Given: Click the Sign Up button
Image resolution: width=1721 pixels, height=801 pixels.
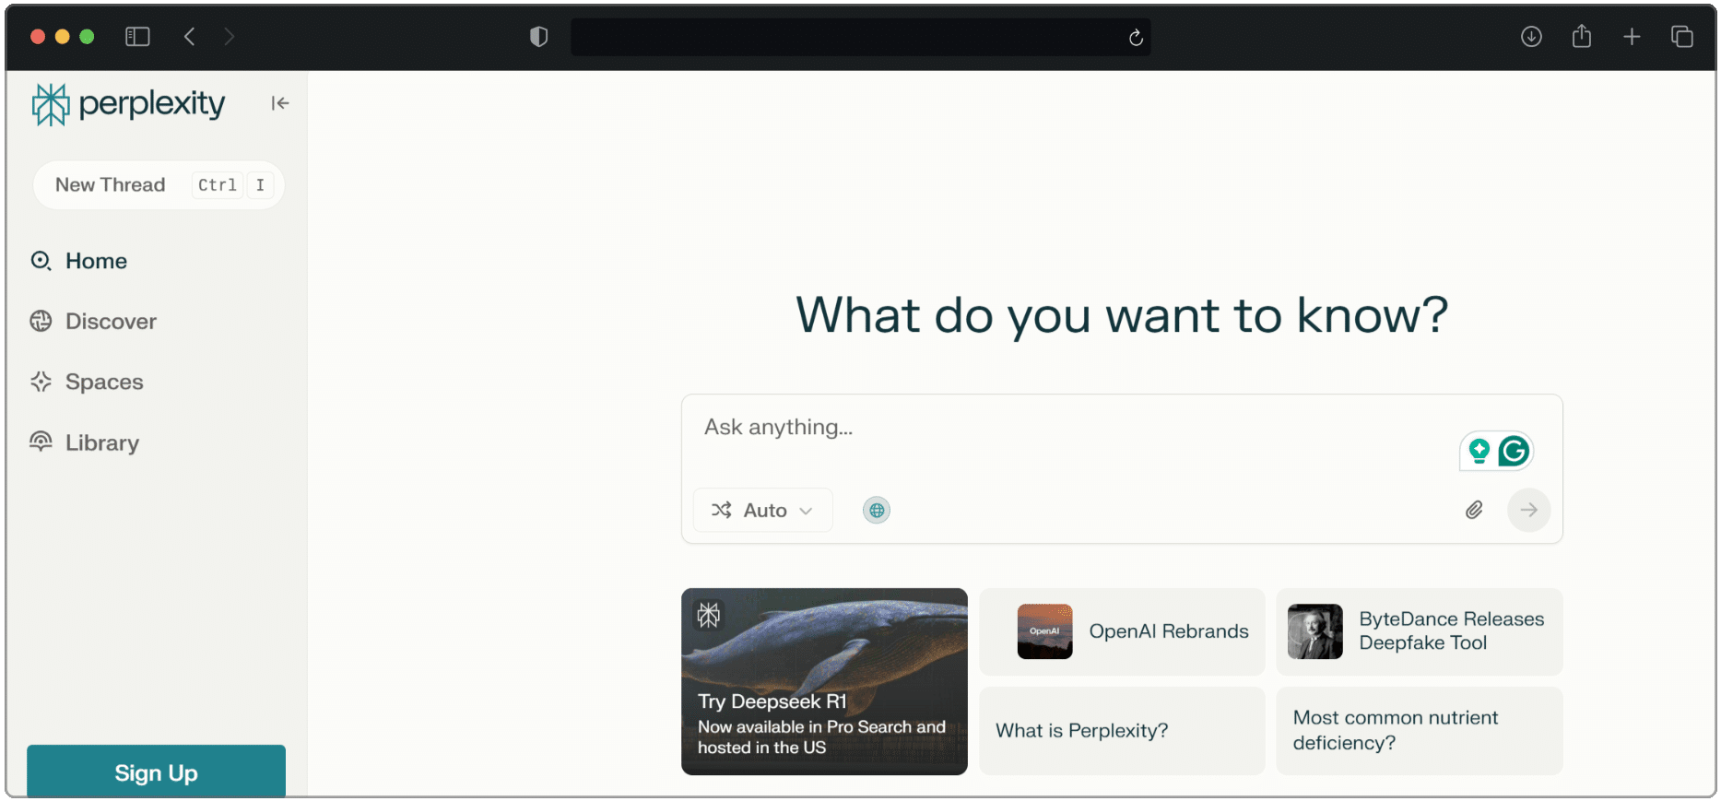Looking at the screenshot, I should click(x=156, y=772).
